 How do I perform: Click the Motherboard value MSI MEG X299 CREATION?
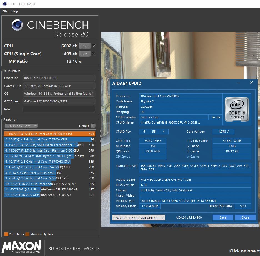pyautogui.click(x=195, y=180)
